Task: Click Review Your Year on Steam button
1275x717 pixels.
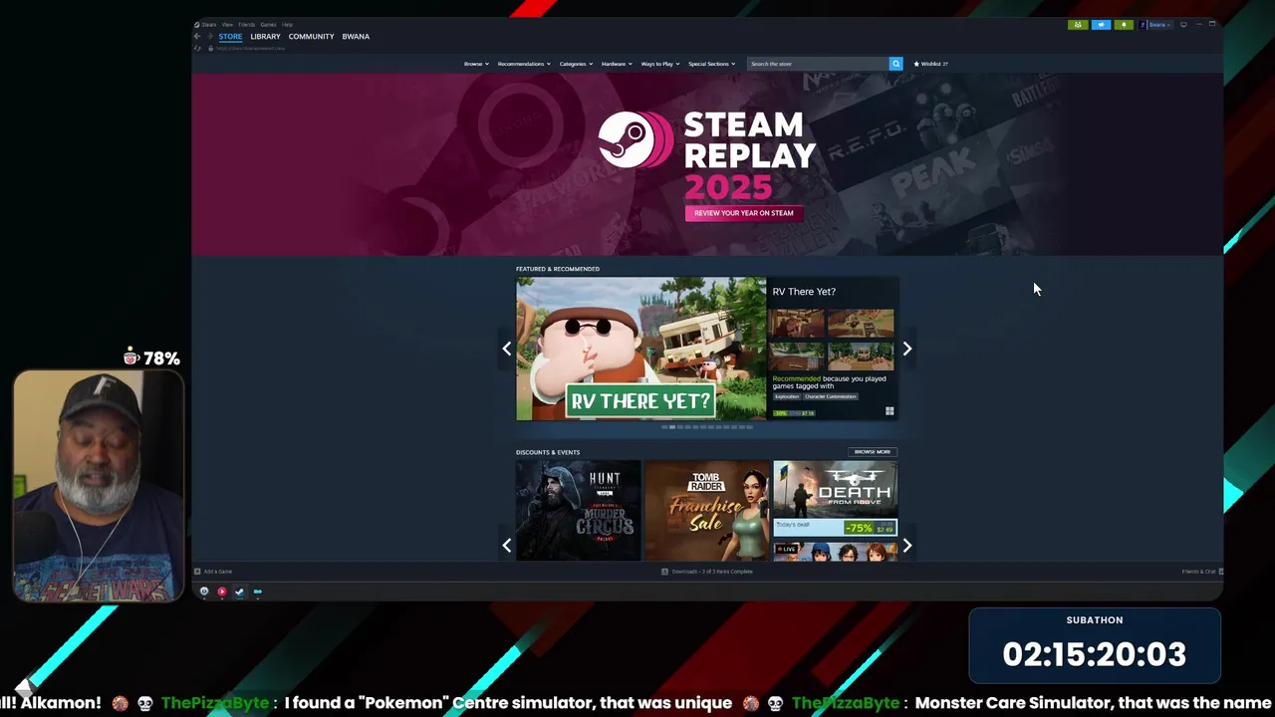Action: pos(744,213)
